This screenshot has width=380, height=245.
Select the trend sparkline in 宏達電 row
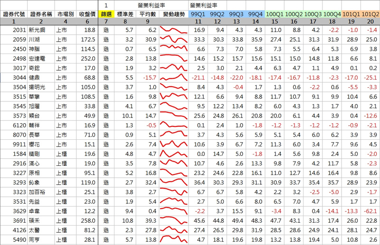173,58
